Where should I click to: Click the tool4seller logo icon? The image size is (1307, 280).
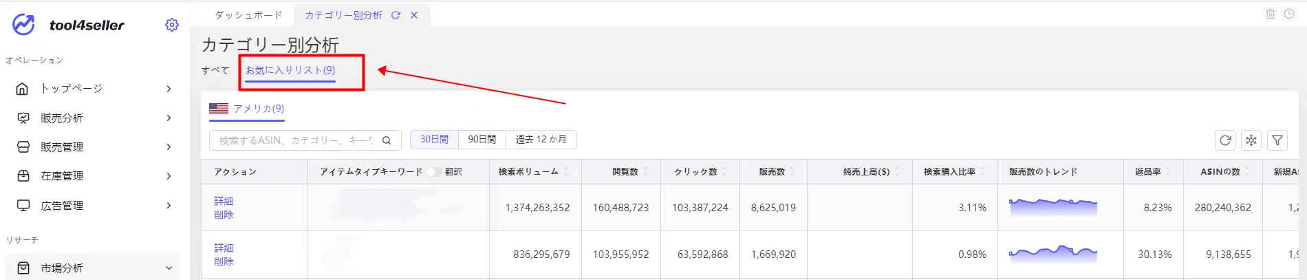23,25
